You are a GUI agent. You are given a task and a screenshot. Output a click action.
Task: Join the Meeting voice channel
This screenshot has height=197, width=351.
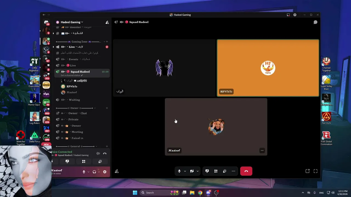(x=82, y=132)
